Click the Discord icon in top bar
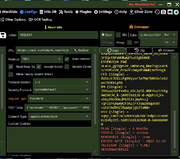Viewport: 180px width, 159px height. pos(170,12)
